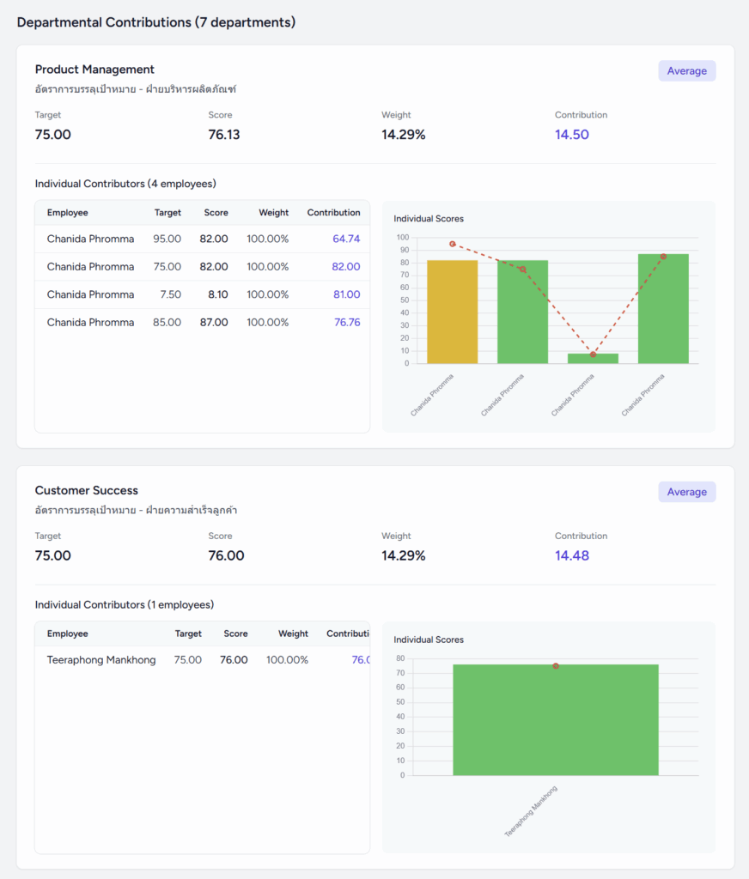Viewport: 749px width, 879px height.
Task: Open the 82.00 contribution value link
Action: click(x=346, y=267)
